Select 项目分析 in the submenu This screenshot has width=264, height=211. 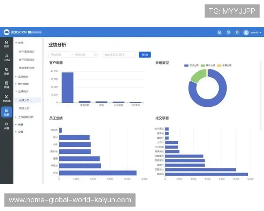coord(24,108)
